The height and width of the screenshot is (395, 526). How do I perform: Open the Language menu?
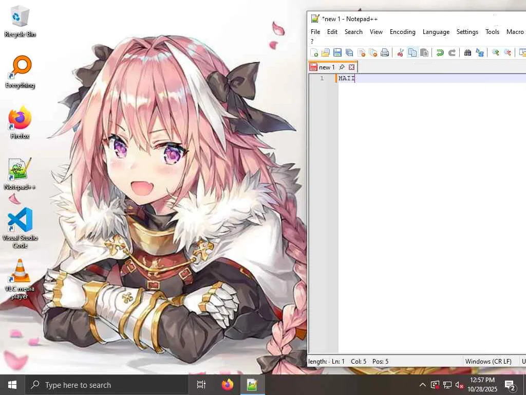436,31
